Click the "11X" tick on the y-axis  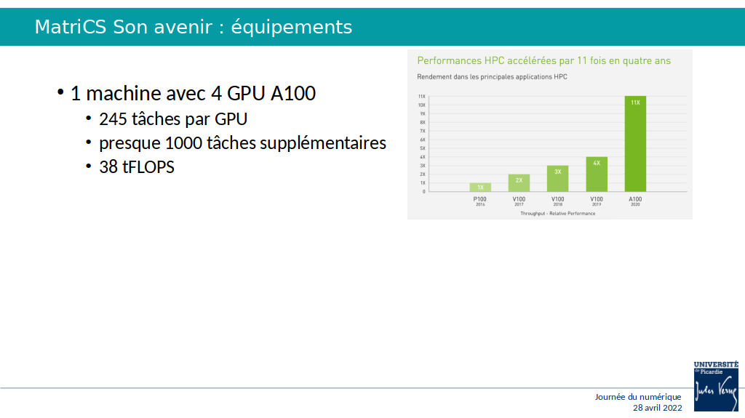(421, 97)
